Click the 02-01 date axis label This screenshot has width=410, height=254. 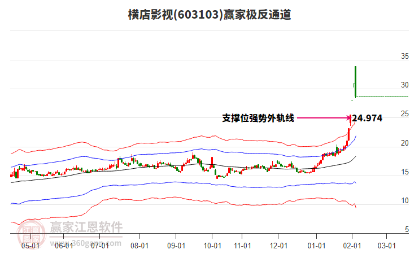(352, 246)
